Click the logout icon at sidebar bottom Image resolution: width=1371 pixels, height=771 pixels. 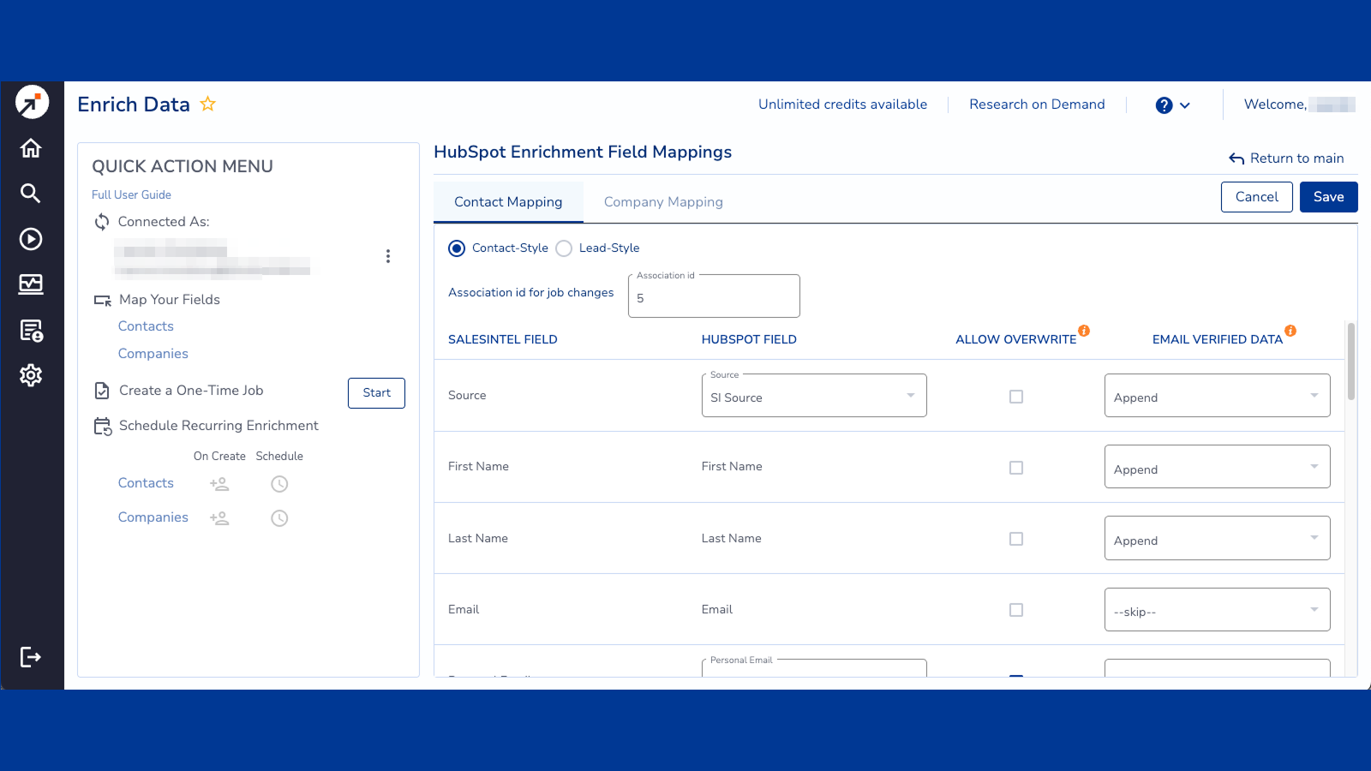31,657
